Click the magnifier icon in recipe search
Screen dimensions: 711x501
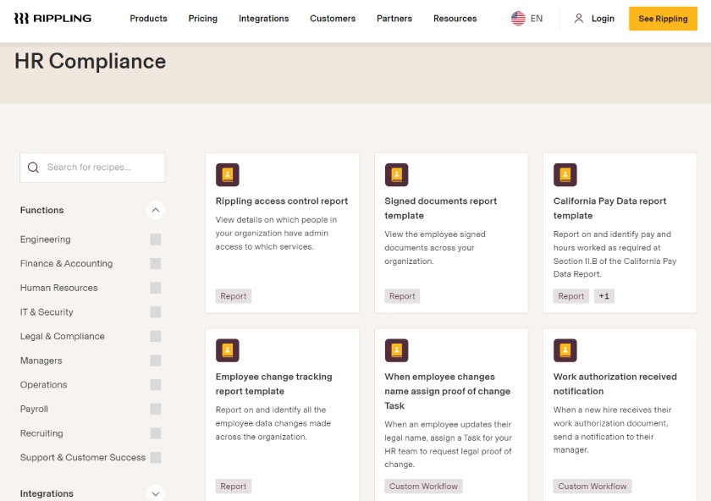pyautogui.click(x=34, y=168)
